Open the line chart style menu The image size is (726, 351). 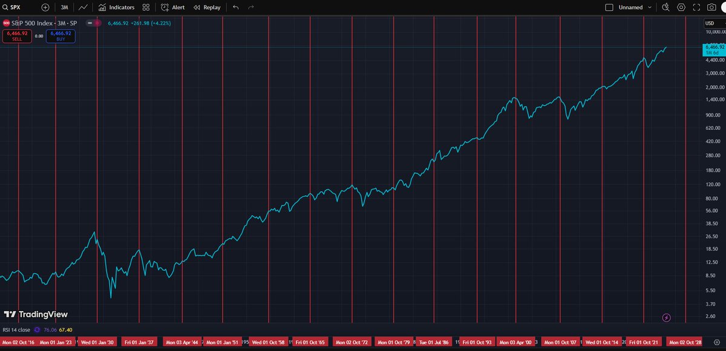(83, 7)
